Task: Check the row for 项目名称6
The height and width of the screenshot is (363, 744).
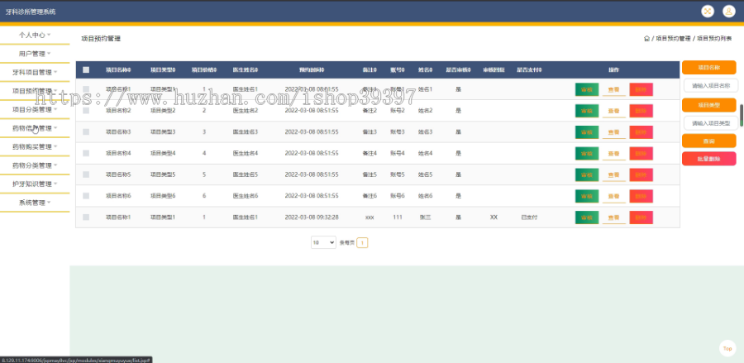Action: click(86, 195)
